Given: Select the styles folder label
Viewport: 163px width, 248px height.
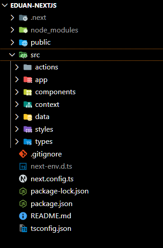Looking at the screenshot, I should 44,129.
